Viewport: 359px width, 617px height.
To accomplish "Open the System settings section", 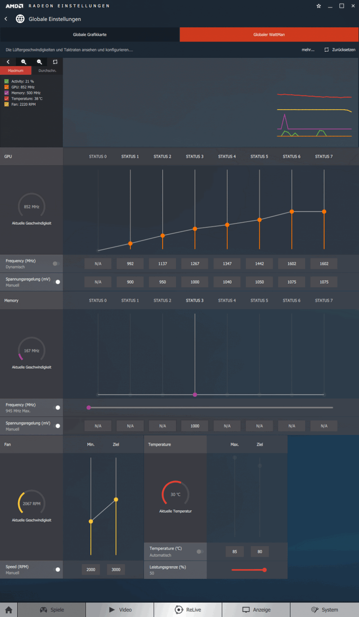I will coord(324,610).
